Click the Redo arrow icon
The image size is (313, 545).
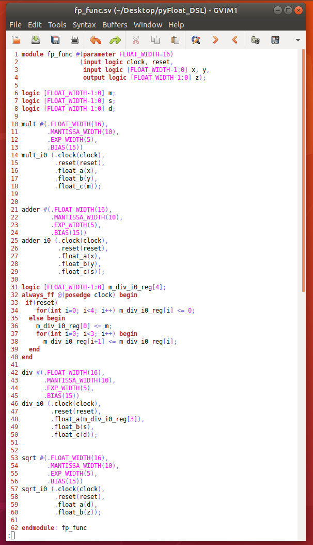115,40
